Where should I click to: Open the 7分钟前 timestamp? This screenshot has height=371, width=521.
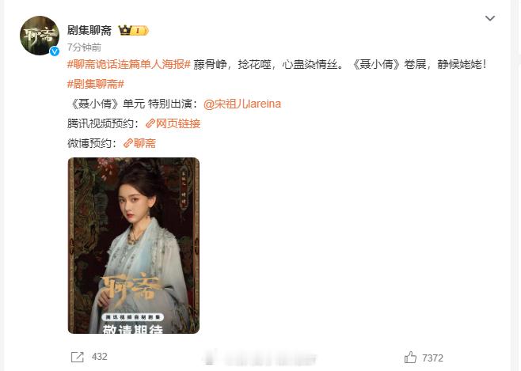pyautogui.click(x=84, y=47)
